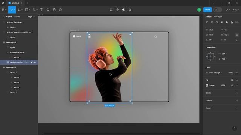The width and height of the screenshot is (241, 135).
Task: Open Move tool dropdown arrow
Action: click(x=14, y=10)
